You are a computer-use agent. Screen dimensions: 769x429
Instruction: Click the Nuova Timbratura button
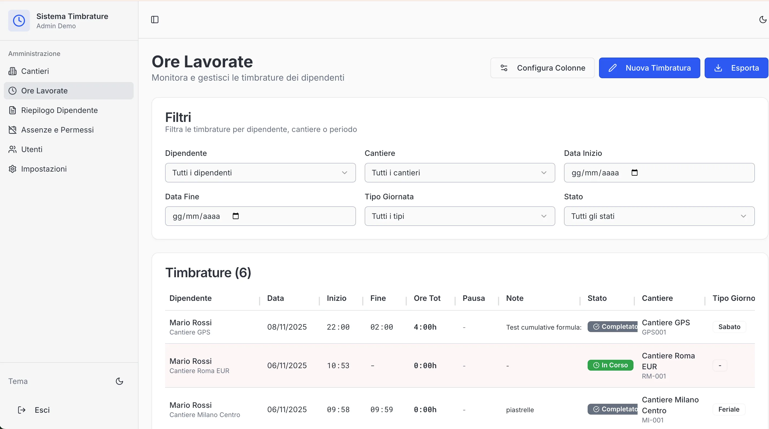(649, 68)
